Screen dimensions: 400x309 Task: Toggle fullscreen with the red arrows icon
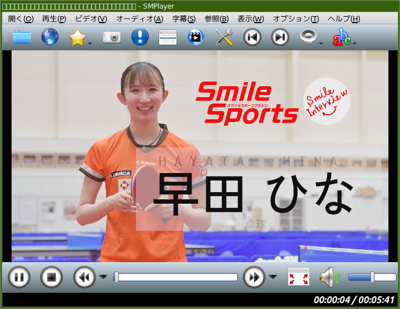[299, 277]
